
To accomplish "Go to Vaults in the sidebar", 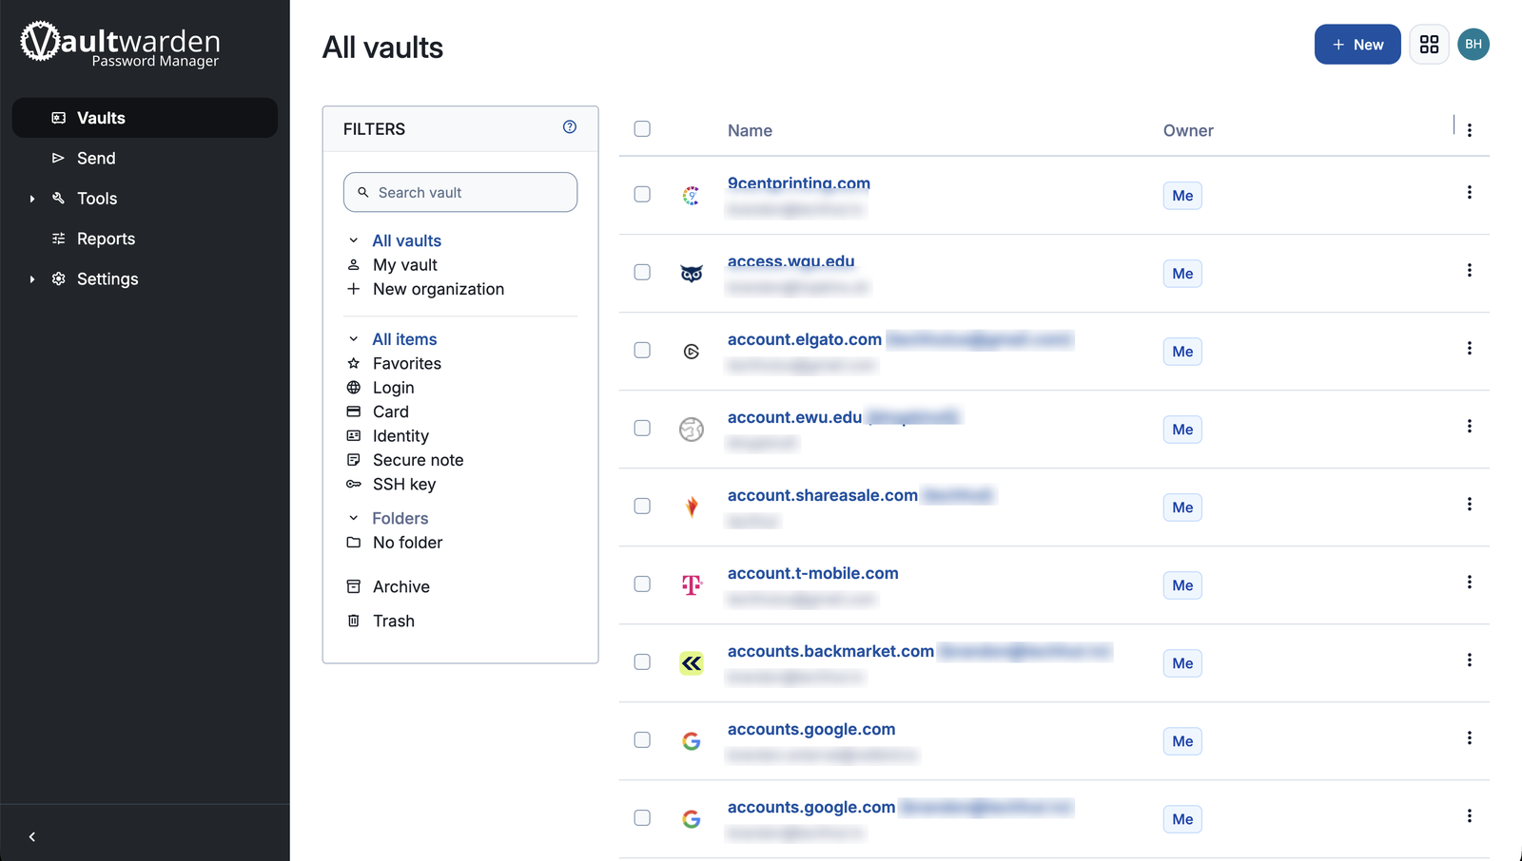I will (145, 118).
